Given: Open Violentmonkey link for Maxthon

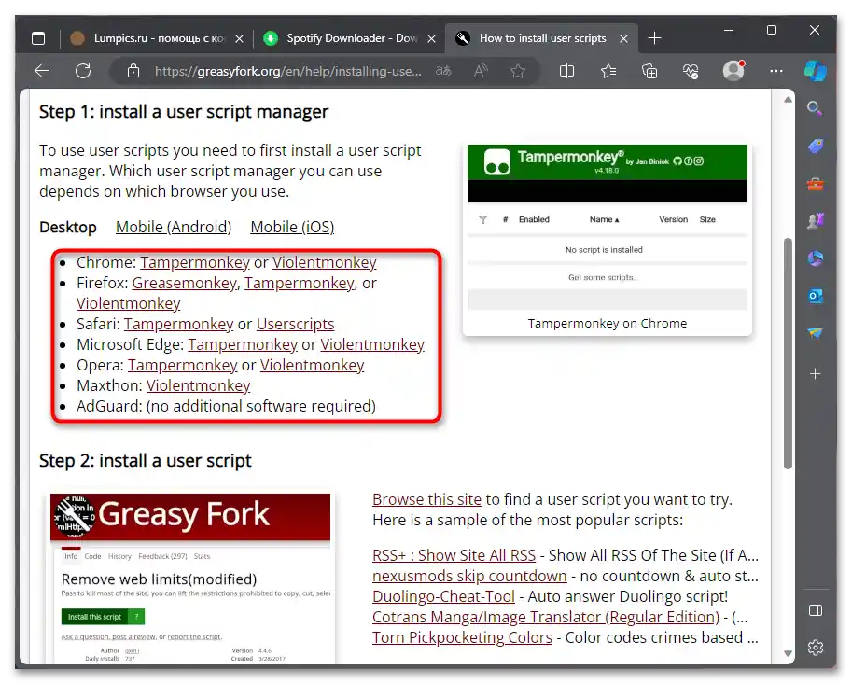Looking at the screenshot, I should click(x=199, y=385).
